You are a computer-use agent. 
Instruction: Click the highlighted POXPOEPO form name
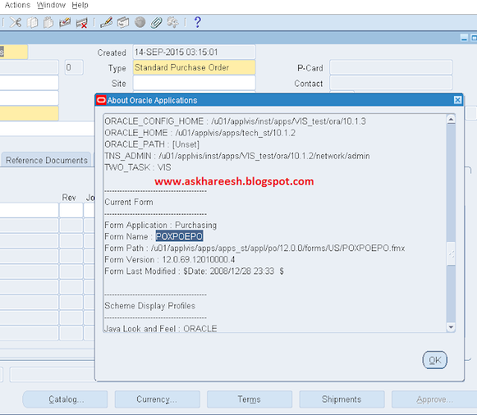179,236
